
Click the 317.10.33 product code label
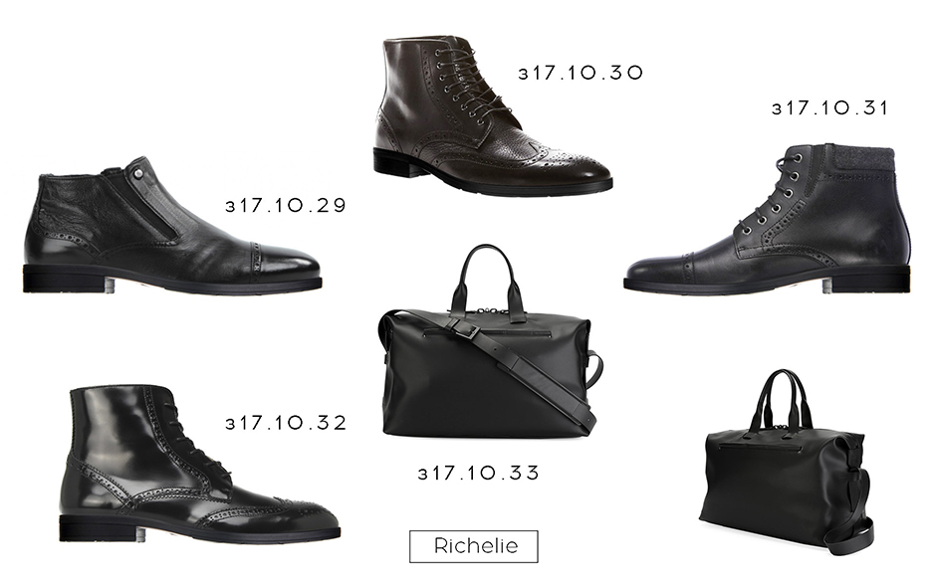pyautogui.click(x=478, y=473)
